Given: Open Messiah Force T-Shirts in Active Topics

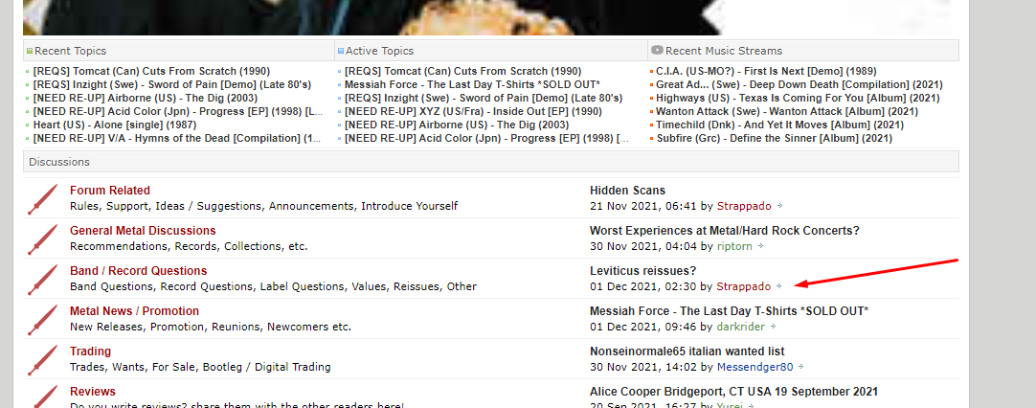Looking at the screenshot, I should pyautogui.click(x=472, y=84).
